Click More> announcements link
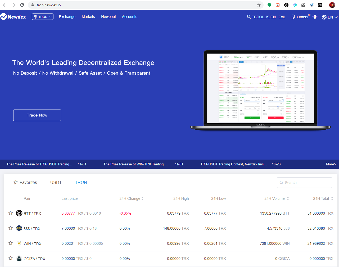339x267 pixels. click(x=331, y=164)
